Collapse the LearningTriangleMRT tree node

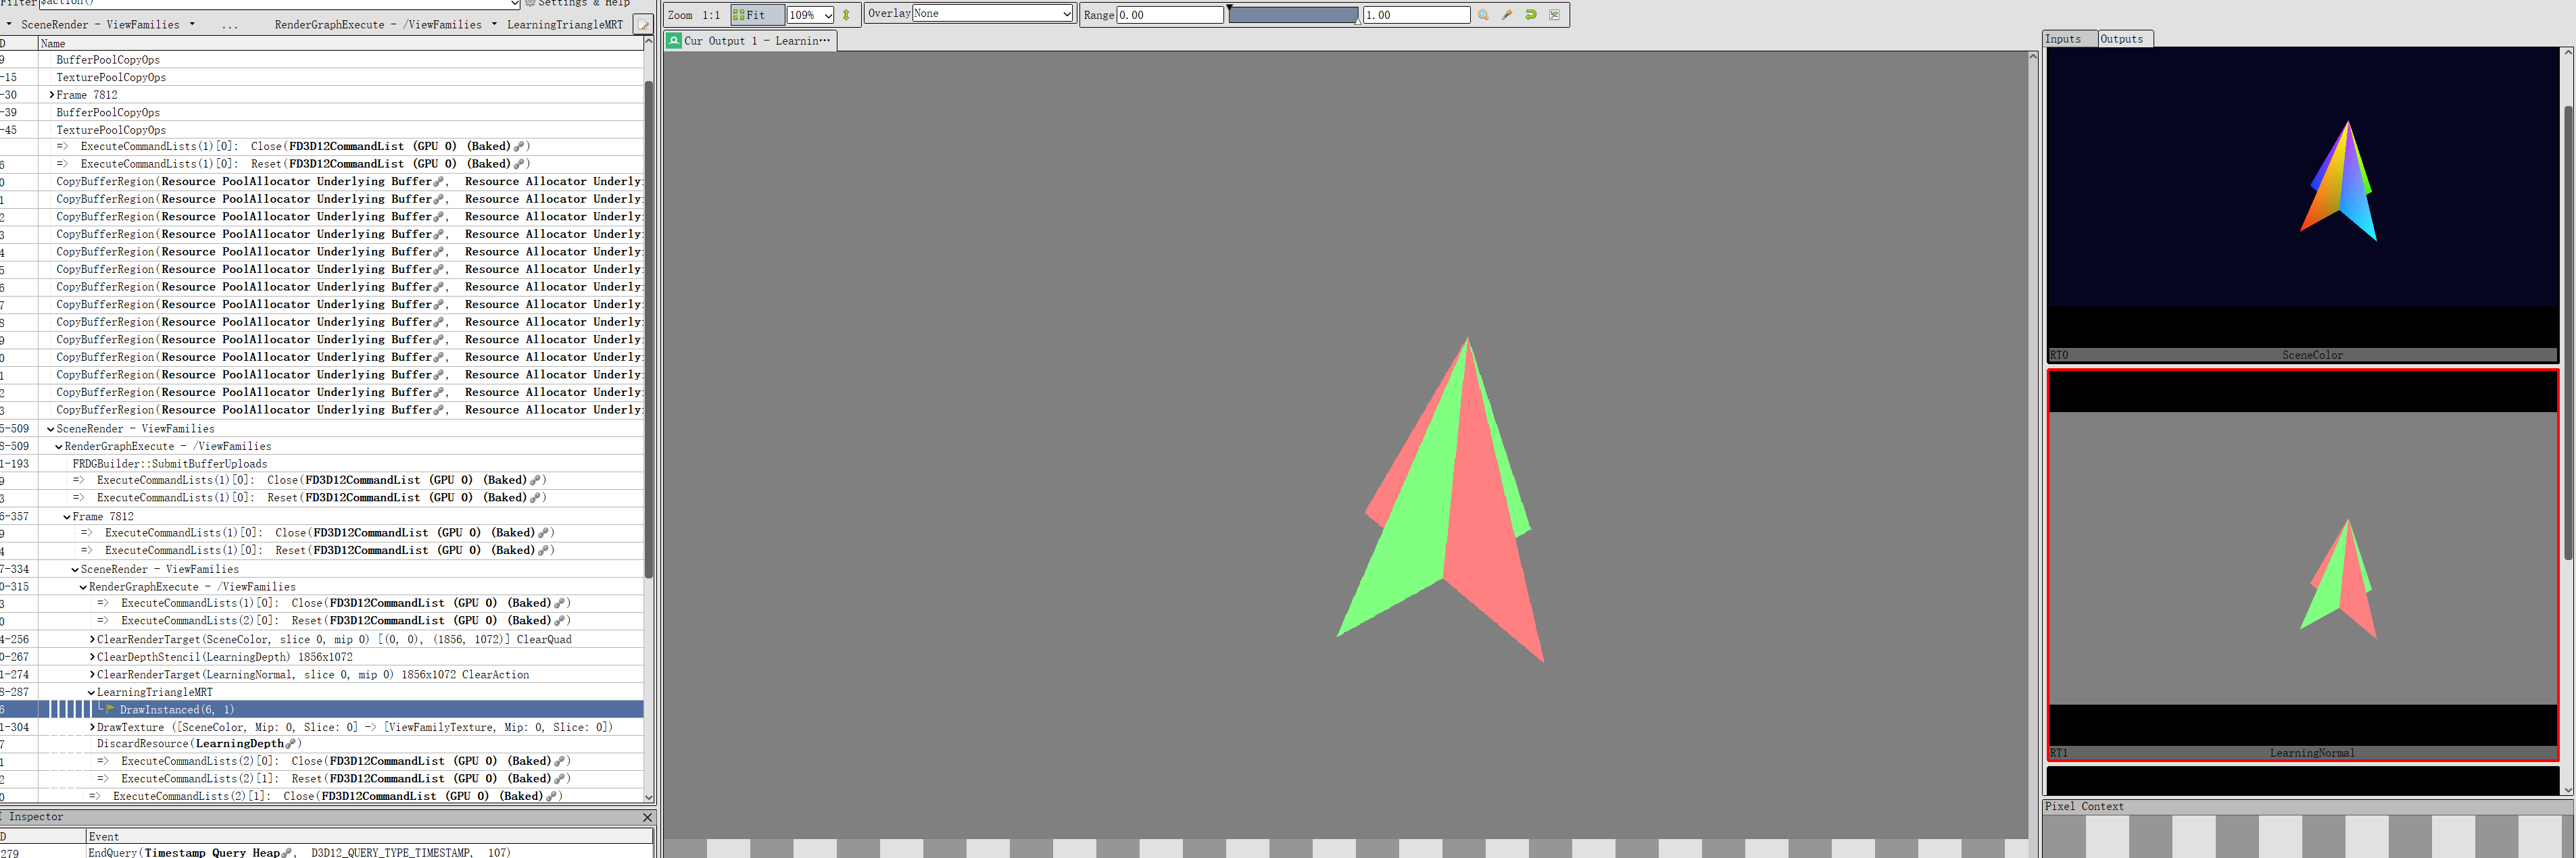pos(91,692)
